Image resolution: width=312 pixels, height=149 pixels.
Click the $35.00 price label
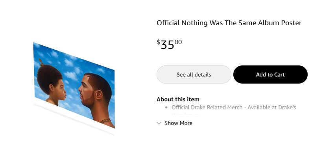(169, 44)
